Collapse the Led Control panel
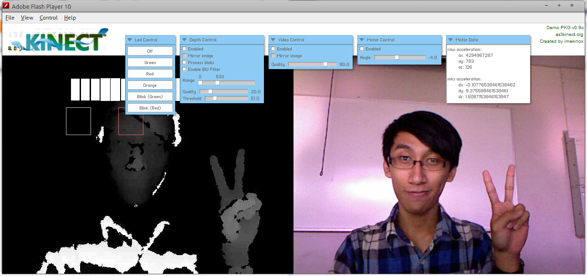 (129, 40)
